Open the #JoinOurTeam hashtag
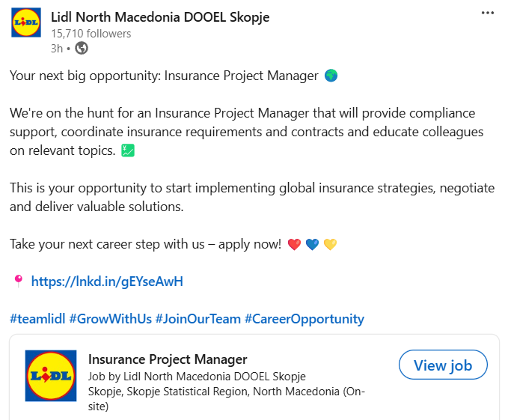The height and width of the screenshot is (420, 505). click(x=198, y=319)
